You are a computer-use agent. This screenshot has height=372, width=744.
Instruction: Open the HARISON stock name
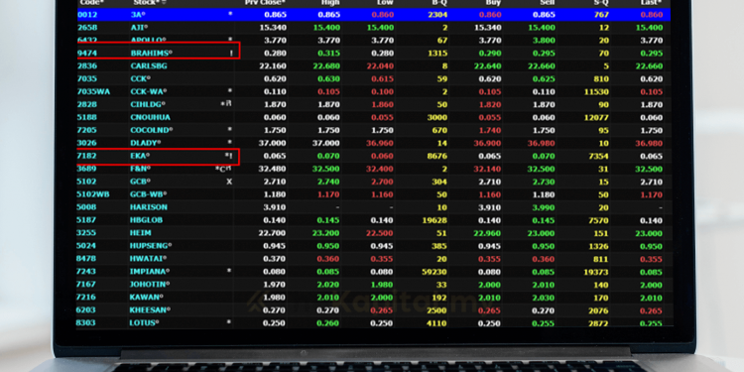click(149, 207)
